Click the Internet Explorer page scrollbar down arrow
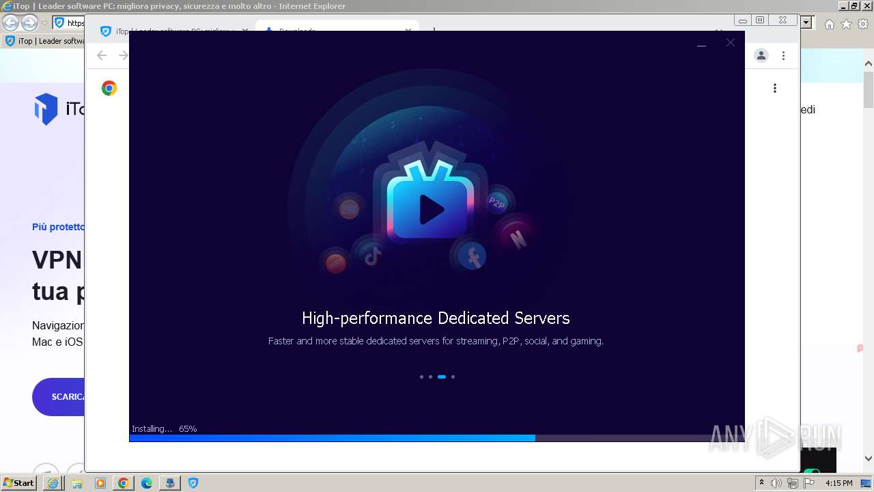 click(x=869, y=459)
